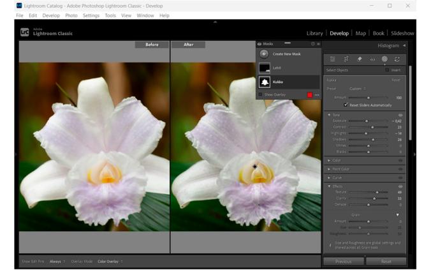
Task: Open the Edit sliders tool icon
Action: pyautogui.click(x=333, y=59)
